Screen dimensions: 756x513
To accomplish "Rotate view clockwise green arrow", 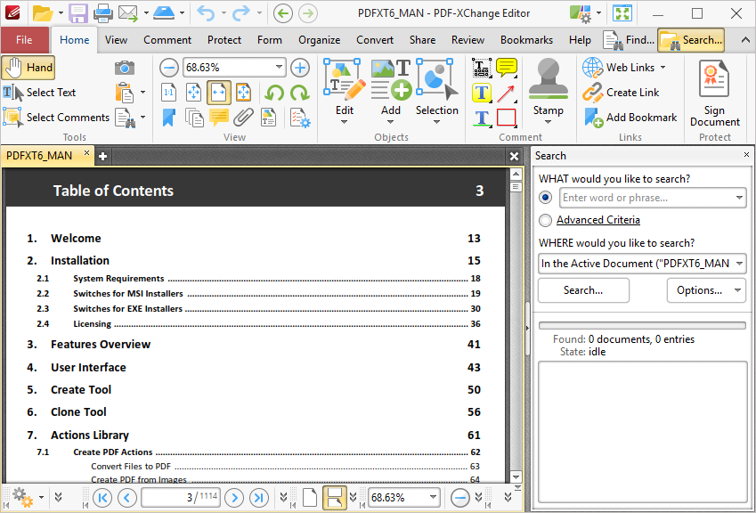I will coord(299,93).
